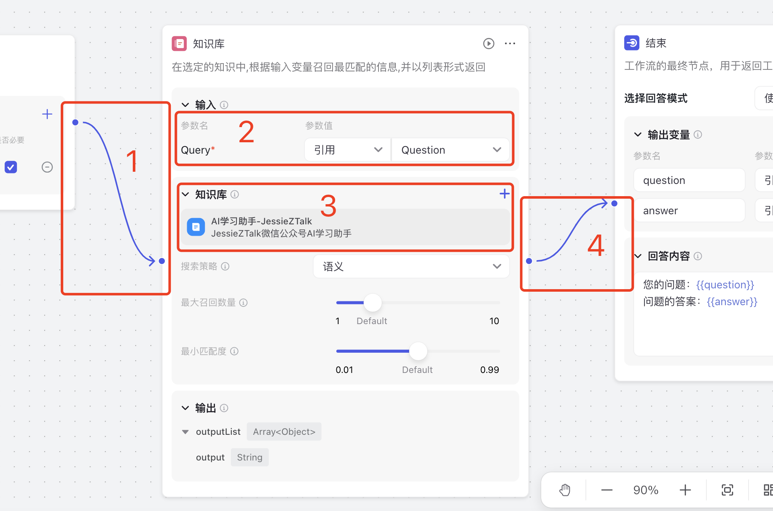
Task: Click the fit-to-view canvas icon
Action: (727, 490)
